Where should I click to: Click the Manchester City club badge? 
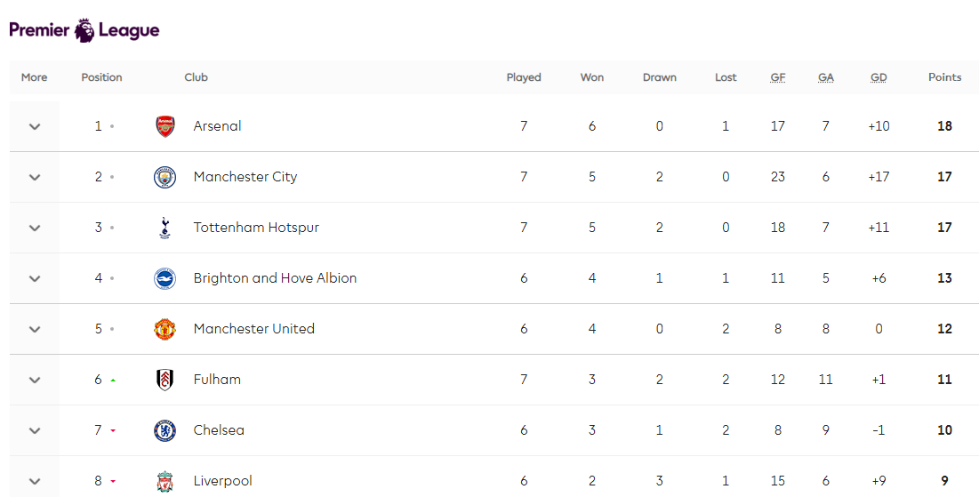pyautogui.click(x=165, y=177)
